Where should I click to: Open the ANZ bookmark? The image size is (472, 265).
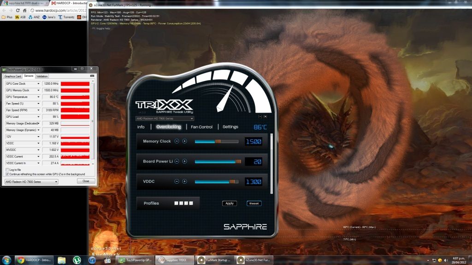pos(34,17)
